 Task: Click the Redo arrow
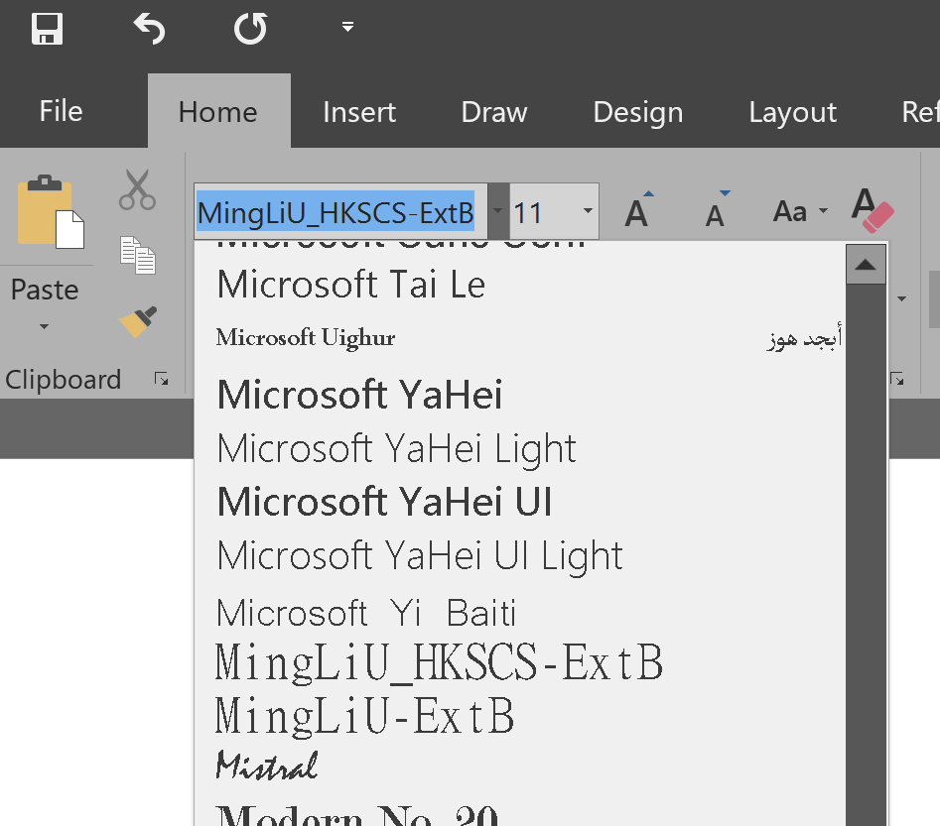[x=250, y=28]
